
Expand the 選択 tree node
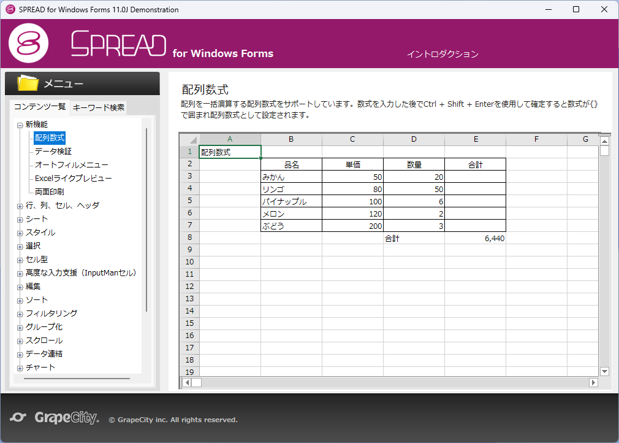point(20,247)
